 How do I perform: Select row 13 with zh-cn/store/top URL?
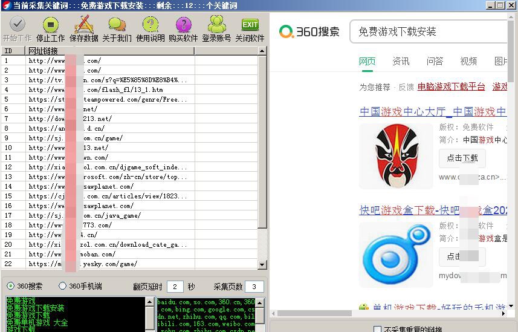(129, 177)
